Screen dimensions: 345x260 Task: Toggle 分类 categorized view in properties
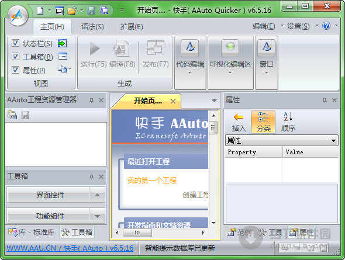click(263, 122)
